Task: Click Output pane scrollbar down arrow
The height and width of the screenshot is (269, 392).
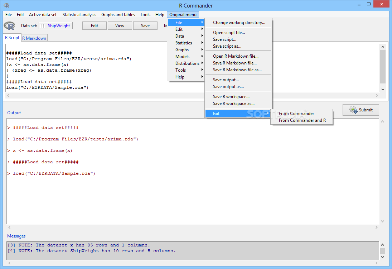Action: coord(382,221)
